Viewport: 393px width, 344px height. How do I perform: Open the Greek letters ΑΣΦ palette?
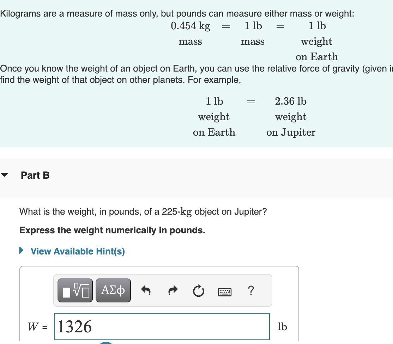click(113, 290)
